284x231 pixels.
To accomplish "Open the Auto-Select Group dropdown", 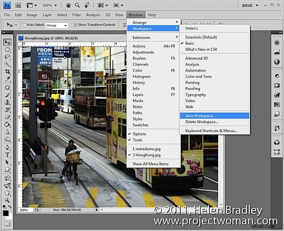I will [x=57, y=26].
